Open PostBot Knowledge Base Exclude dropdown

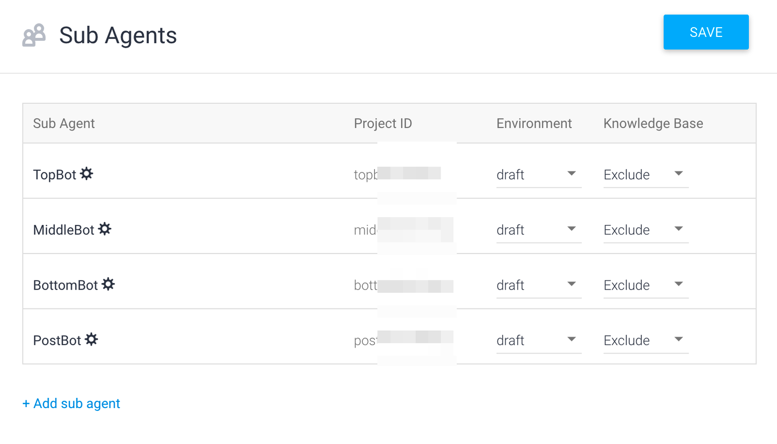pyautogui.click(x=646, y=341)
